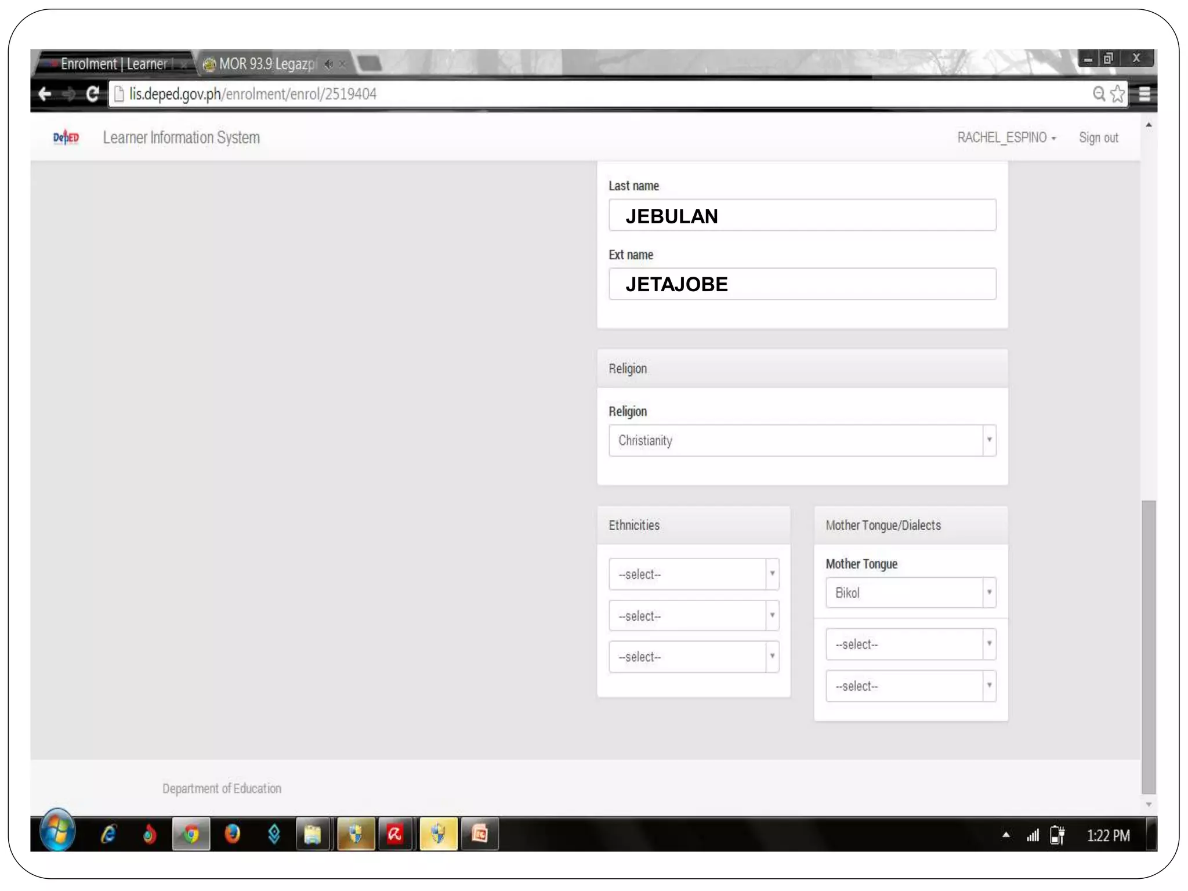Open the Religion dropdown showing Christianity
The width and height of the screenshot is (1188, 891).
802,441
